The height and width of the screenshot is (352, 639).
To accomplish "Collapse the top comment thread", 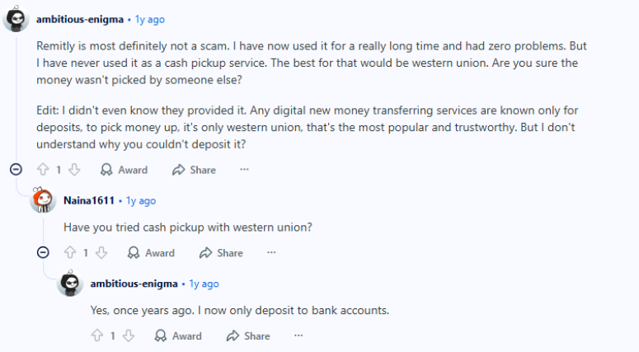I will tap(16, 170).
